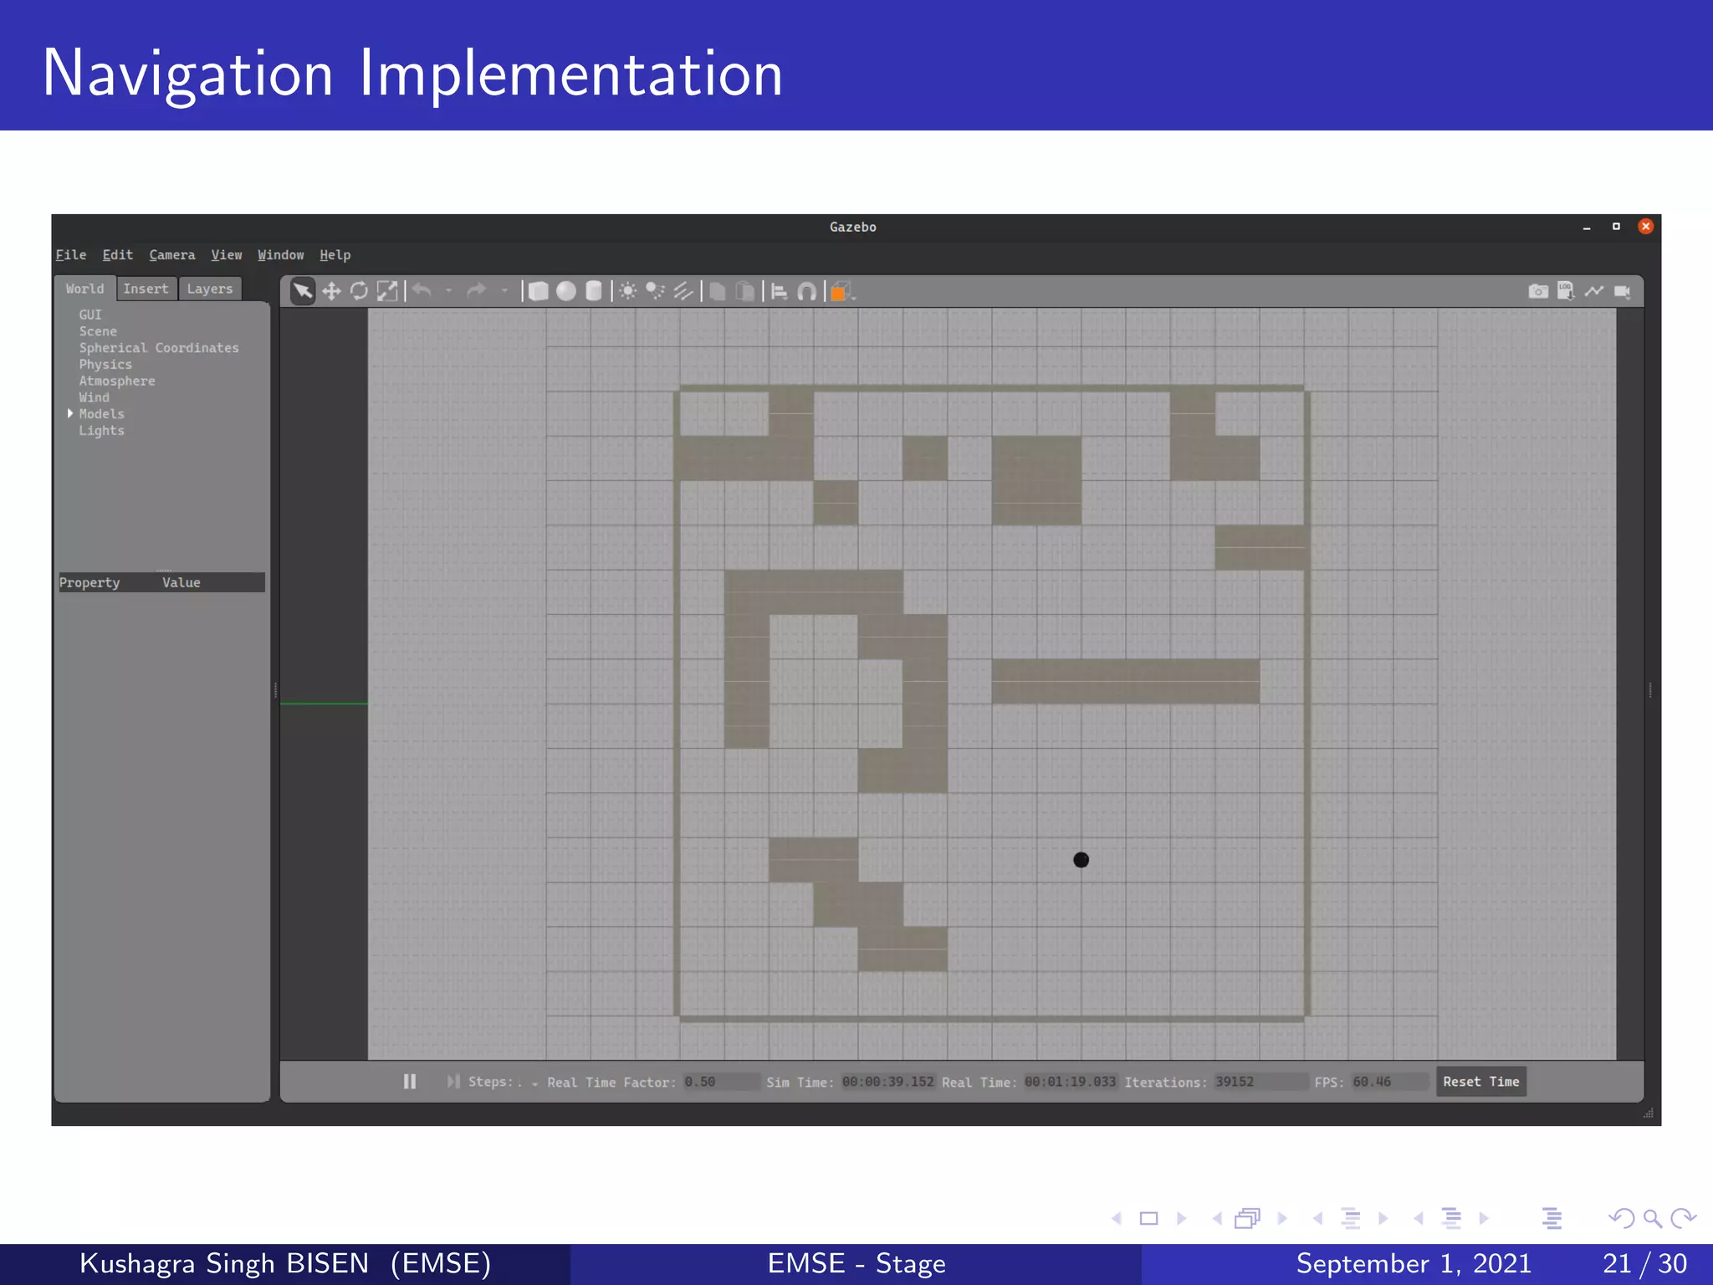Screen dimensions: 1713x1285
Task: Insert a box shape
Action: pyautogui.click(x=539, y=291)
